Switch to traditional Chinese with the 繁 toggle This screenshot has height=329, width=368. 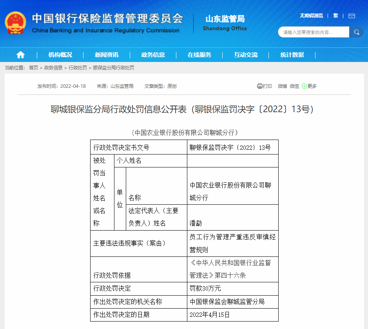[x=335, y=16]
